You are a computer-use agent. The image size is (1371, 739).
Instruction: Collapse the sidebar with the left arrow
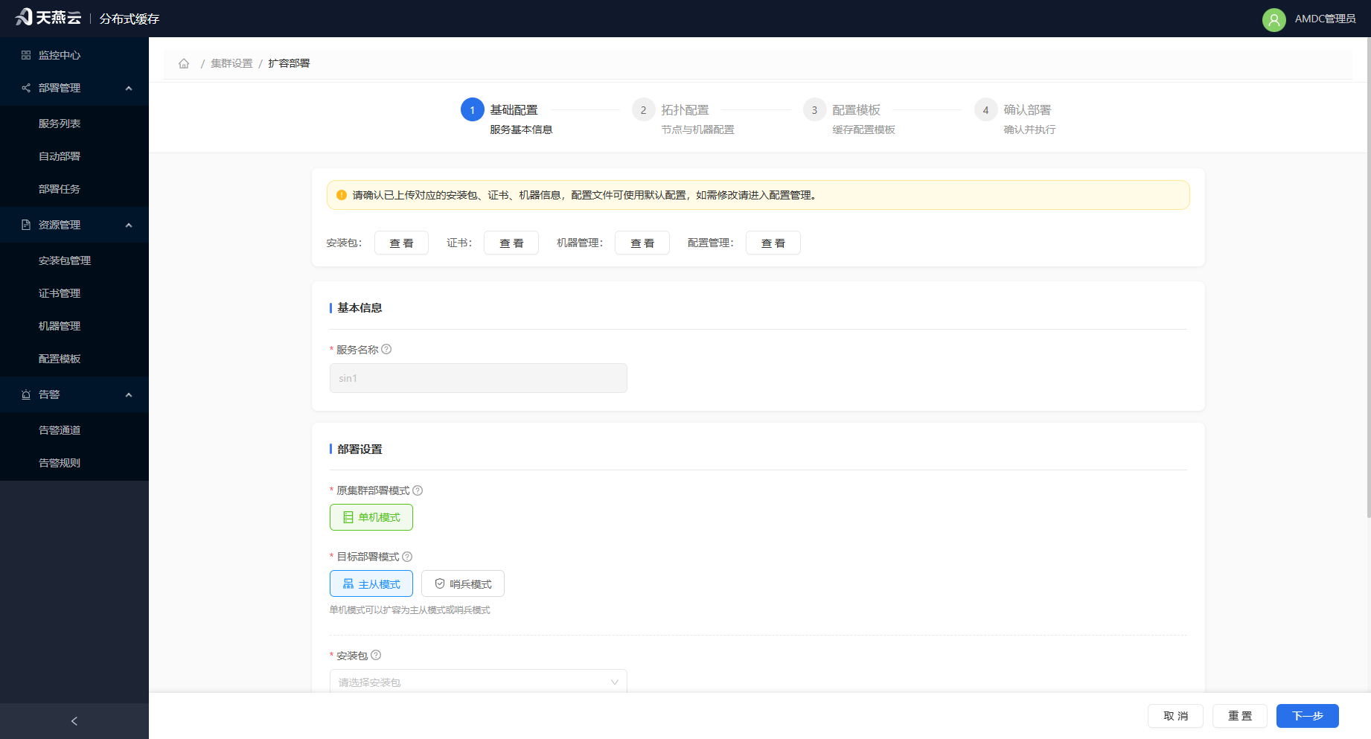tap(74, 721)
